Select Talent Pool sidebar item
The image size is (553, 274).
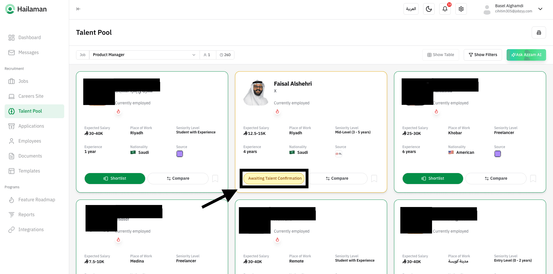click(x=34, y=111)
